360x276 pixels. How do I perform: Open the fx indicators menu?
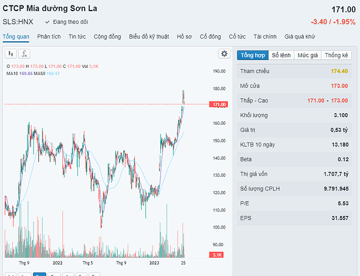pyautogui.click(x=24, y=54)
